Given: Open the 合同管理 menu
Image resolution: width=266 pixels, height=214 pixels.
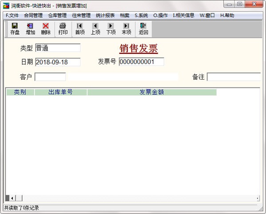Looking at the screenshot, I should [x=33, y=16].
